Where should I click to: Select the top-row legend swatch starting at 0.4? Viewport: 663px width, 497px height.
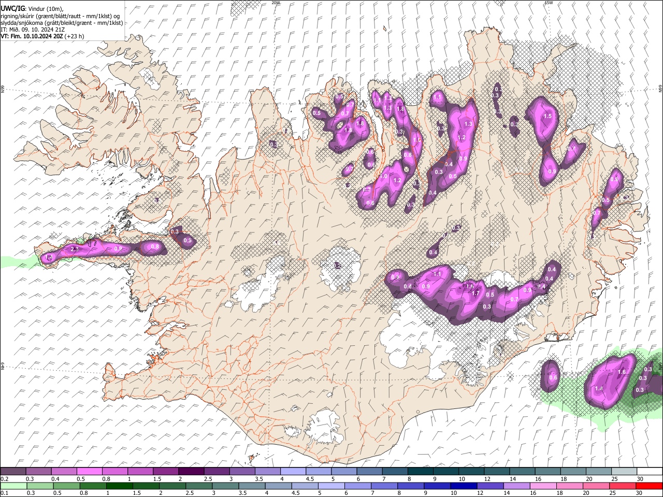click(64, 472)
